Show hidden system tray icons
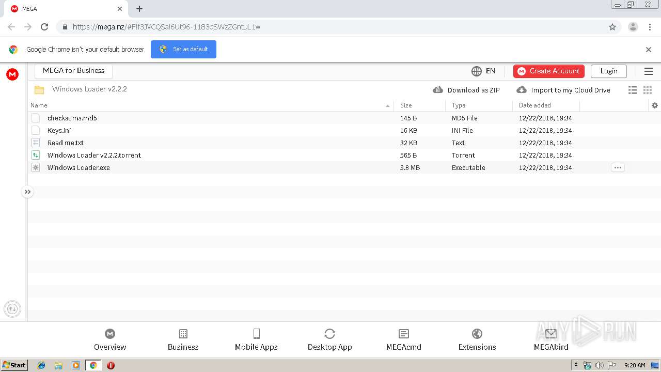The image size is (661, 372). 576,365
